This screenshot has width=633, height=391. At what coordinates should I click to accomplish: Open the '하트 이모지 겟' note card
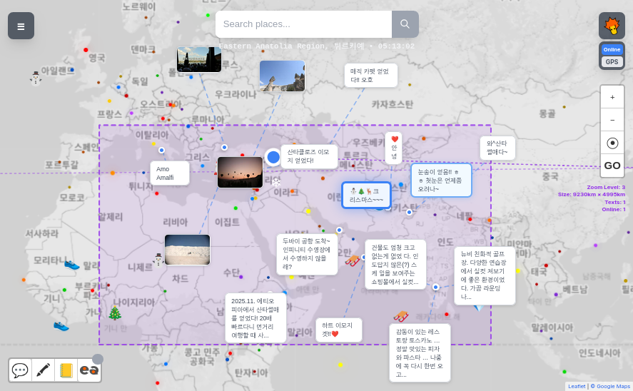point(338,330)
